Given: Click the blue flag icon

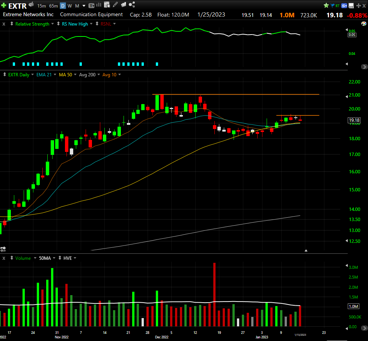Looking at the screenshot, I should tap(332, 6).
